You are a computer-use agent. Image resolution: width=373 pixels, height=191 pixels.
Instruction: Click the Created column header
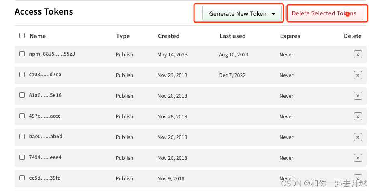pos(168,36)
